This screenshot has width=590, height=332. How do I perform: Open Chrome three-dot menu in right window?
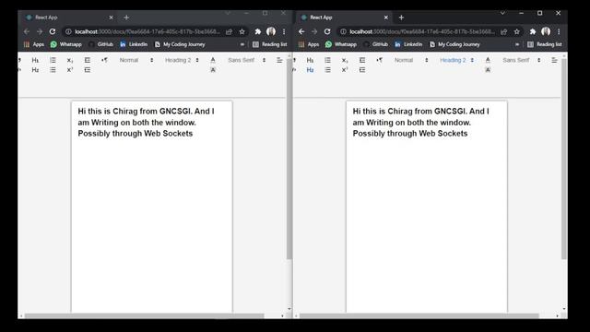[559, 31]
